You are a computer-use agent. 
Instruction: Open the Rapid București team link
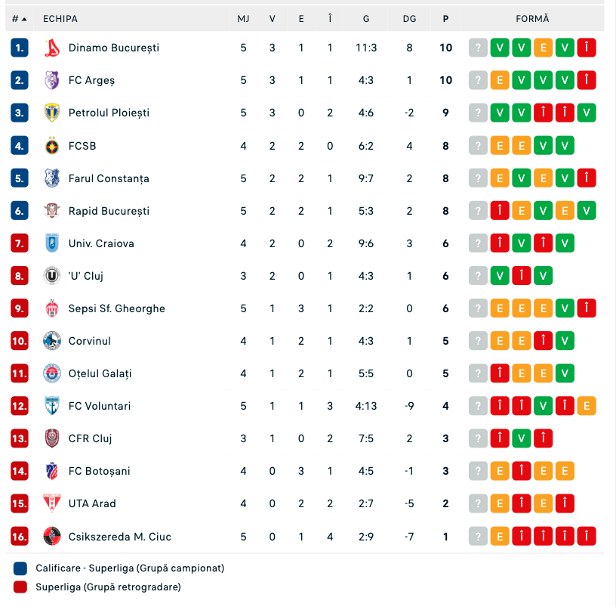109,211
